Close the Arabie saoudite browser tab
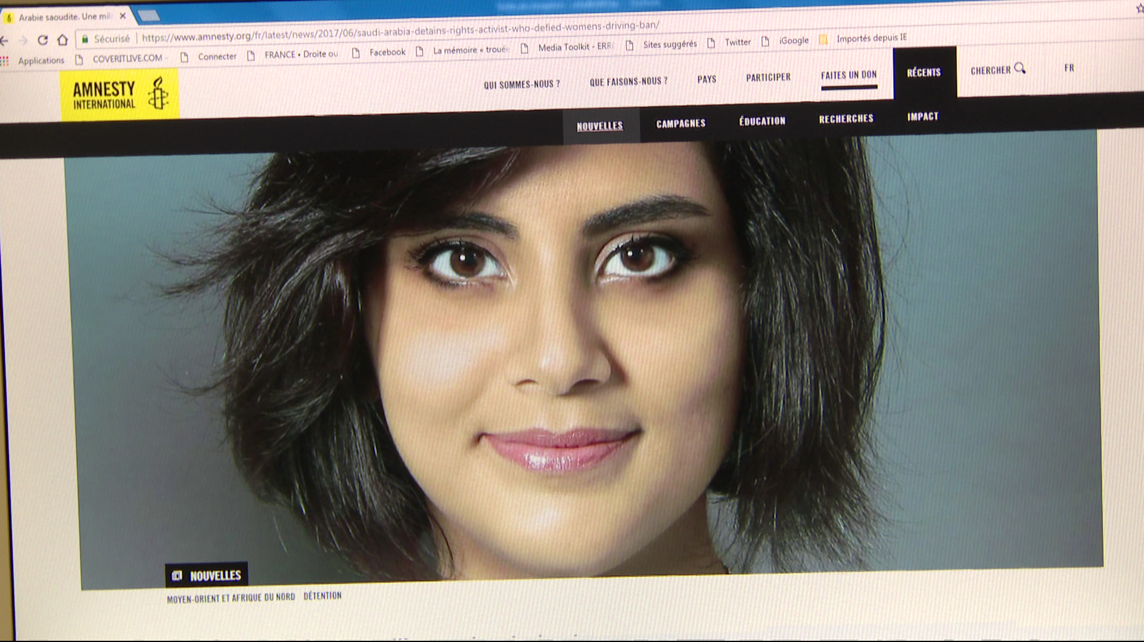 coord(123,16)
